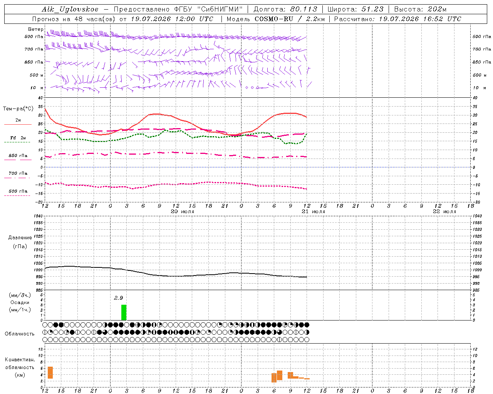This screenshot has height=394, width=493.
Task: Click the green precipitation bar
Action: [124, 312]
